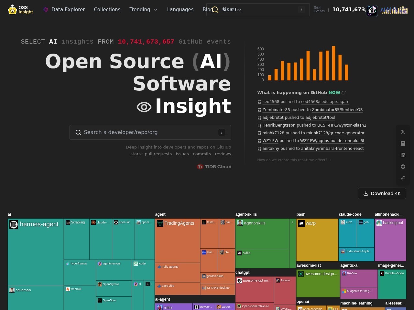This screenshot has height=310, width=414.
Task: Open the easy-vibe treemap tile
Action: [178, 289]
